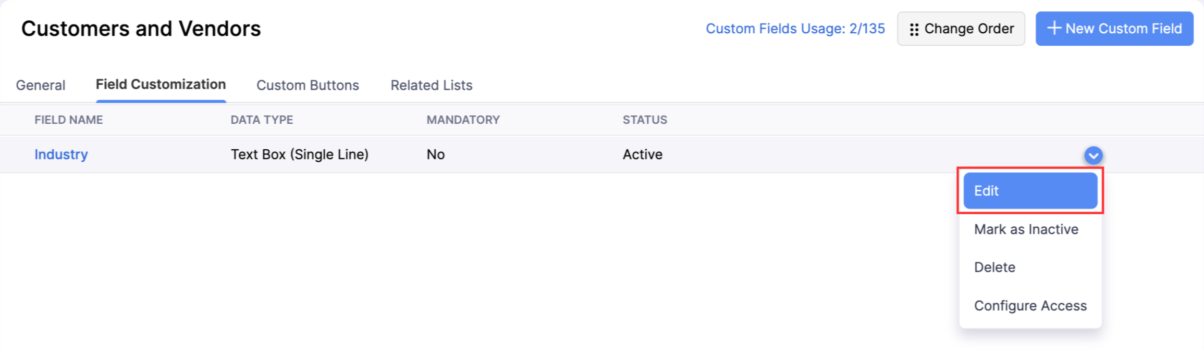This screenshot has height=351, width=1204.
Task: Delete the Industry custom field
Action: pyautogui.click(x=994, y=267)
